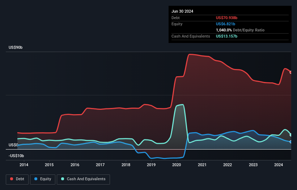Click the US$6.821b equity value
Screen dimensions: 297x190
(x=225, y=24)
